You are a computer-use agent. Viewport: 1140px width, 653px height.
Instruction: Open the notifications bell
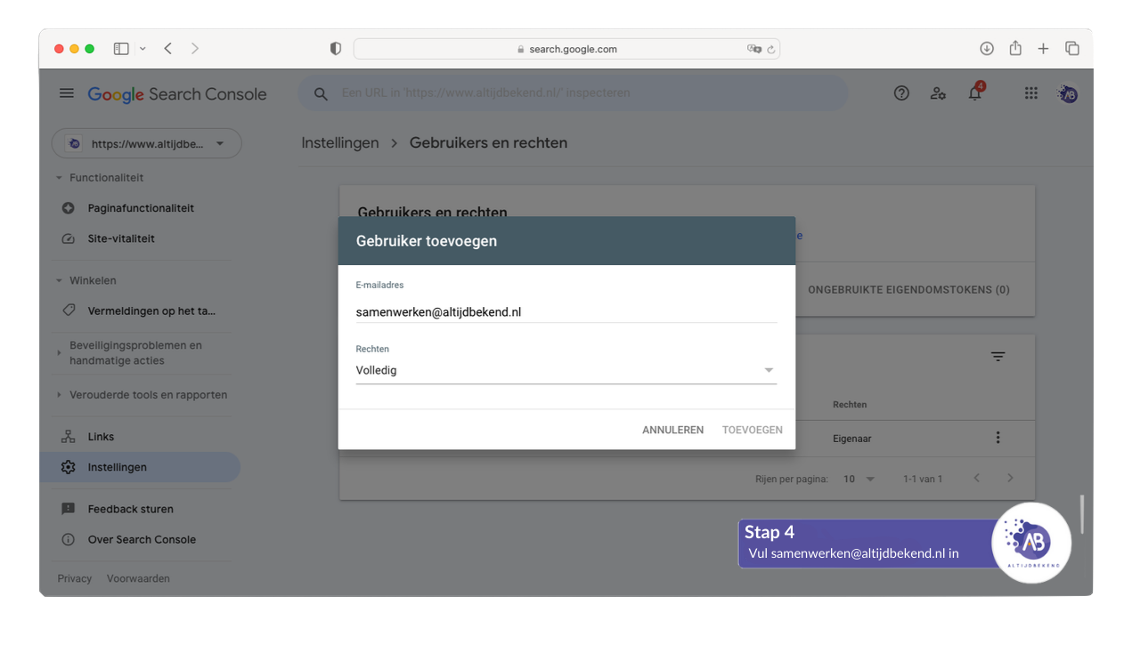975,93
